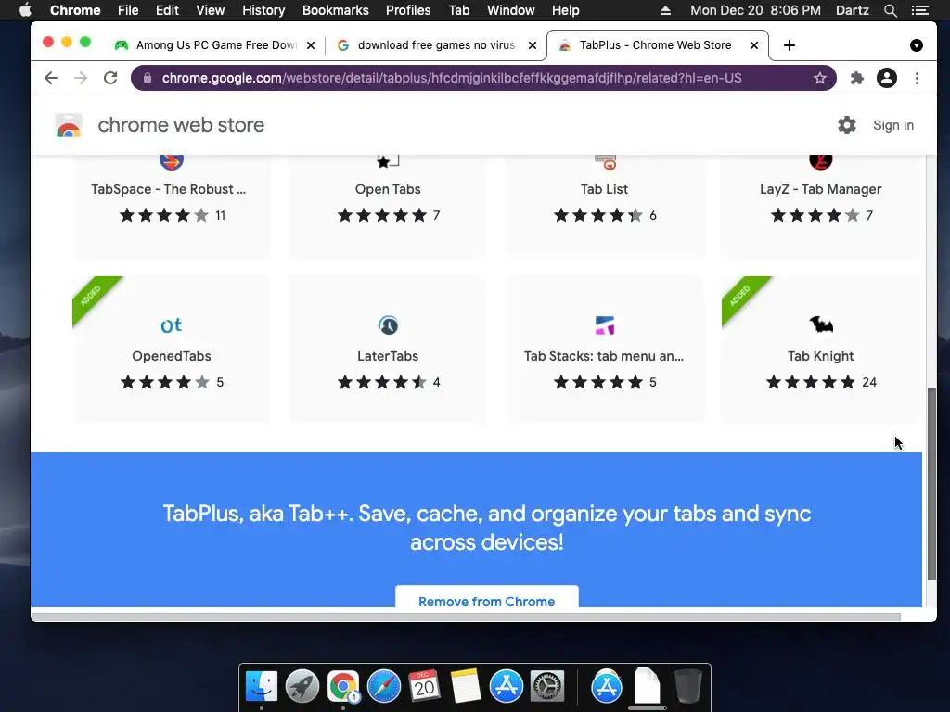Open Chrome Web Store settings gear

847,125
